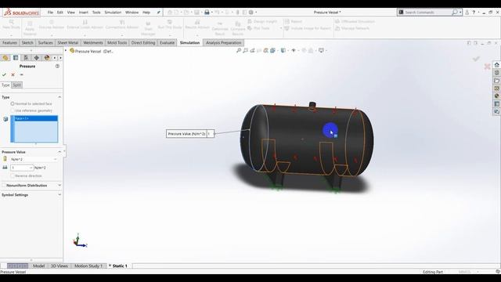This screenshot has height=282, width=501.
Task: Confirm the Pressure load with green checkmark
Action: pos(4,75)
